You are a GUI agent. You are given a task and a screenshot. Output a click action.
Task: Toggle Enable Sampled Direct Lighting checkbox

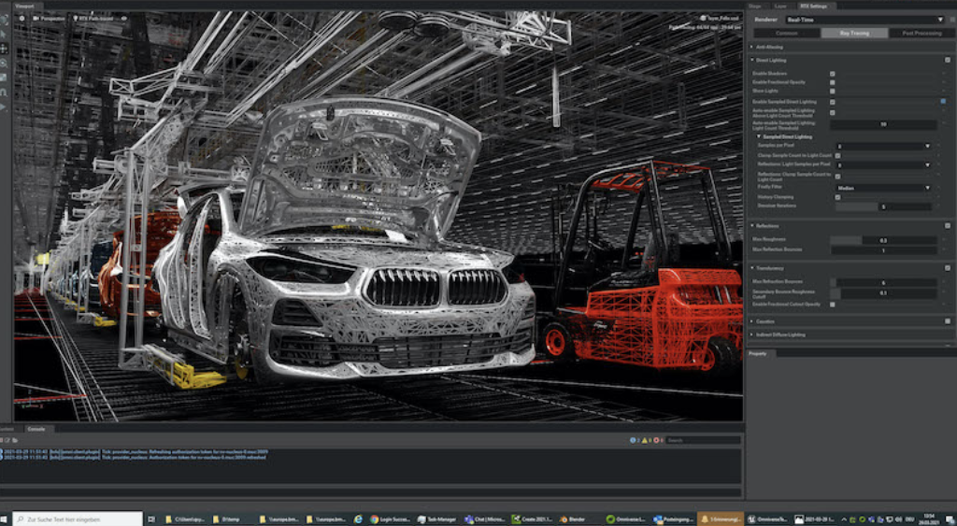click(x=833, y=102)
